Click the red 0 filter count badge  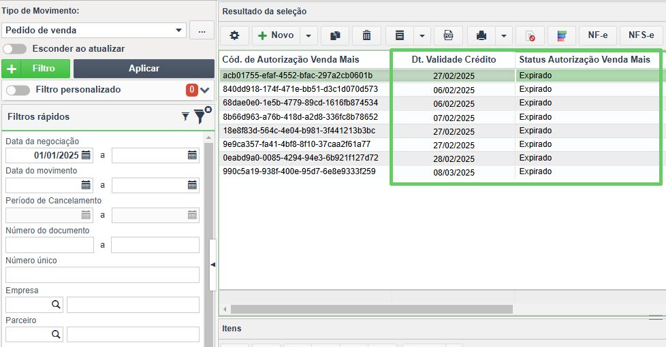pos(192,90)
